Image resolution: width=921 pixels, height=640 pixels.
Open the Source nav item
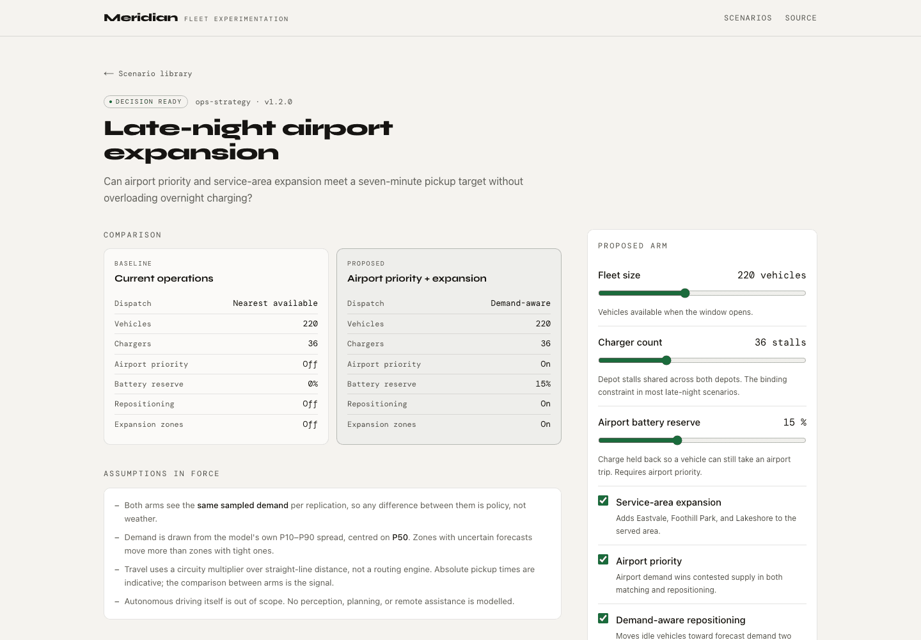click(x=801, y=18)
